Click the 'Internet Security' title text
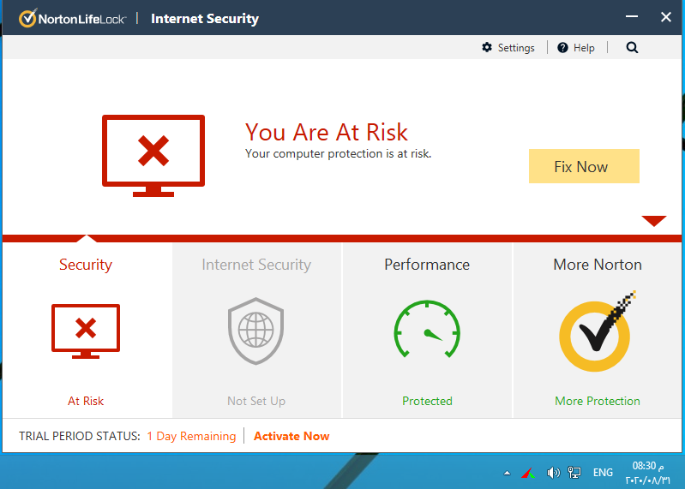 [205, 19]
